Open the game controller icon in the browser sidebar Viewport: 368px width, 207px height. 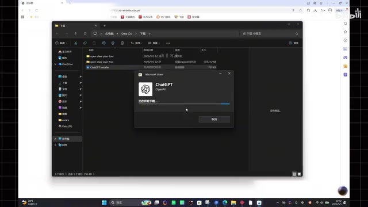tap(345, 57)
